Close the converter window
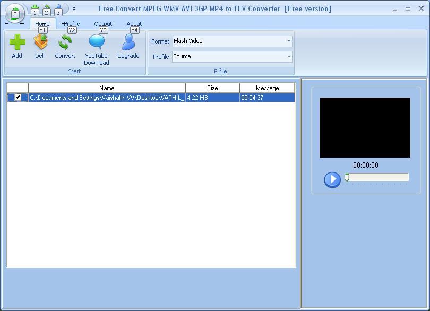This screenshot has height=311, width=430. pyautogui.click(x=421, y=8)
